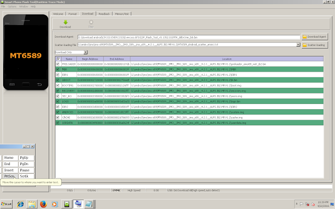Uncheck the EBR1 partition checkbox

[x=58, y=75]
